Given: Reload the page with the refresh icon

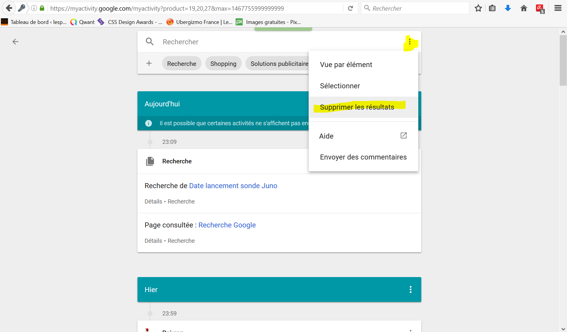Looking at the screenshot, I should point(350,8).
